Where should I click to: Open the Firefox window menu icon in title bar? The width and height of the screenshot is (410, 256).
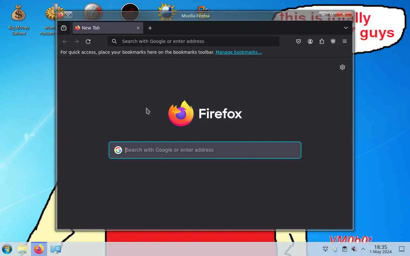coord(61,14)
